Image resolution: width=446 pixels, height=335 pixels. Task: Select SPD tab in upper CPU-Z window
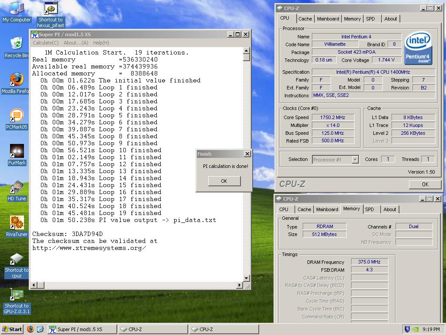[370, 19]
